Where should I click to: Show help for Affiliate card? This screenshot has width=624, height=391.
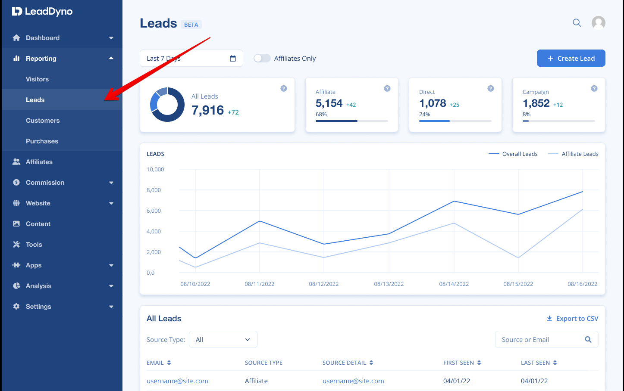tap(387, 88)
